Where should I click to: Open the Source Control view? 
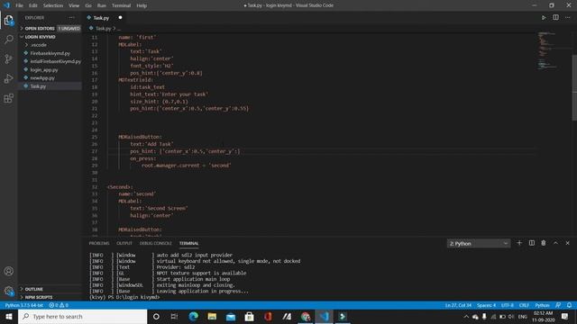[x=8, y=59]
